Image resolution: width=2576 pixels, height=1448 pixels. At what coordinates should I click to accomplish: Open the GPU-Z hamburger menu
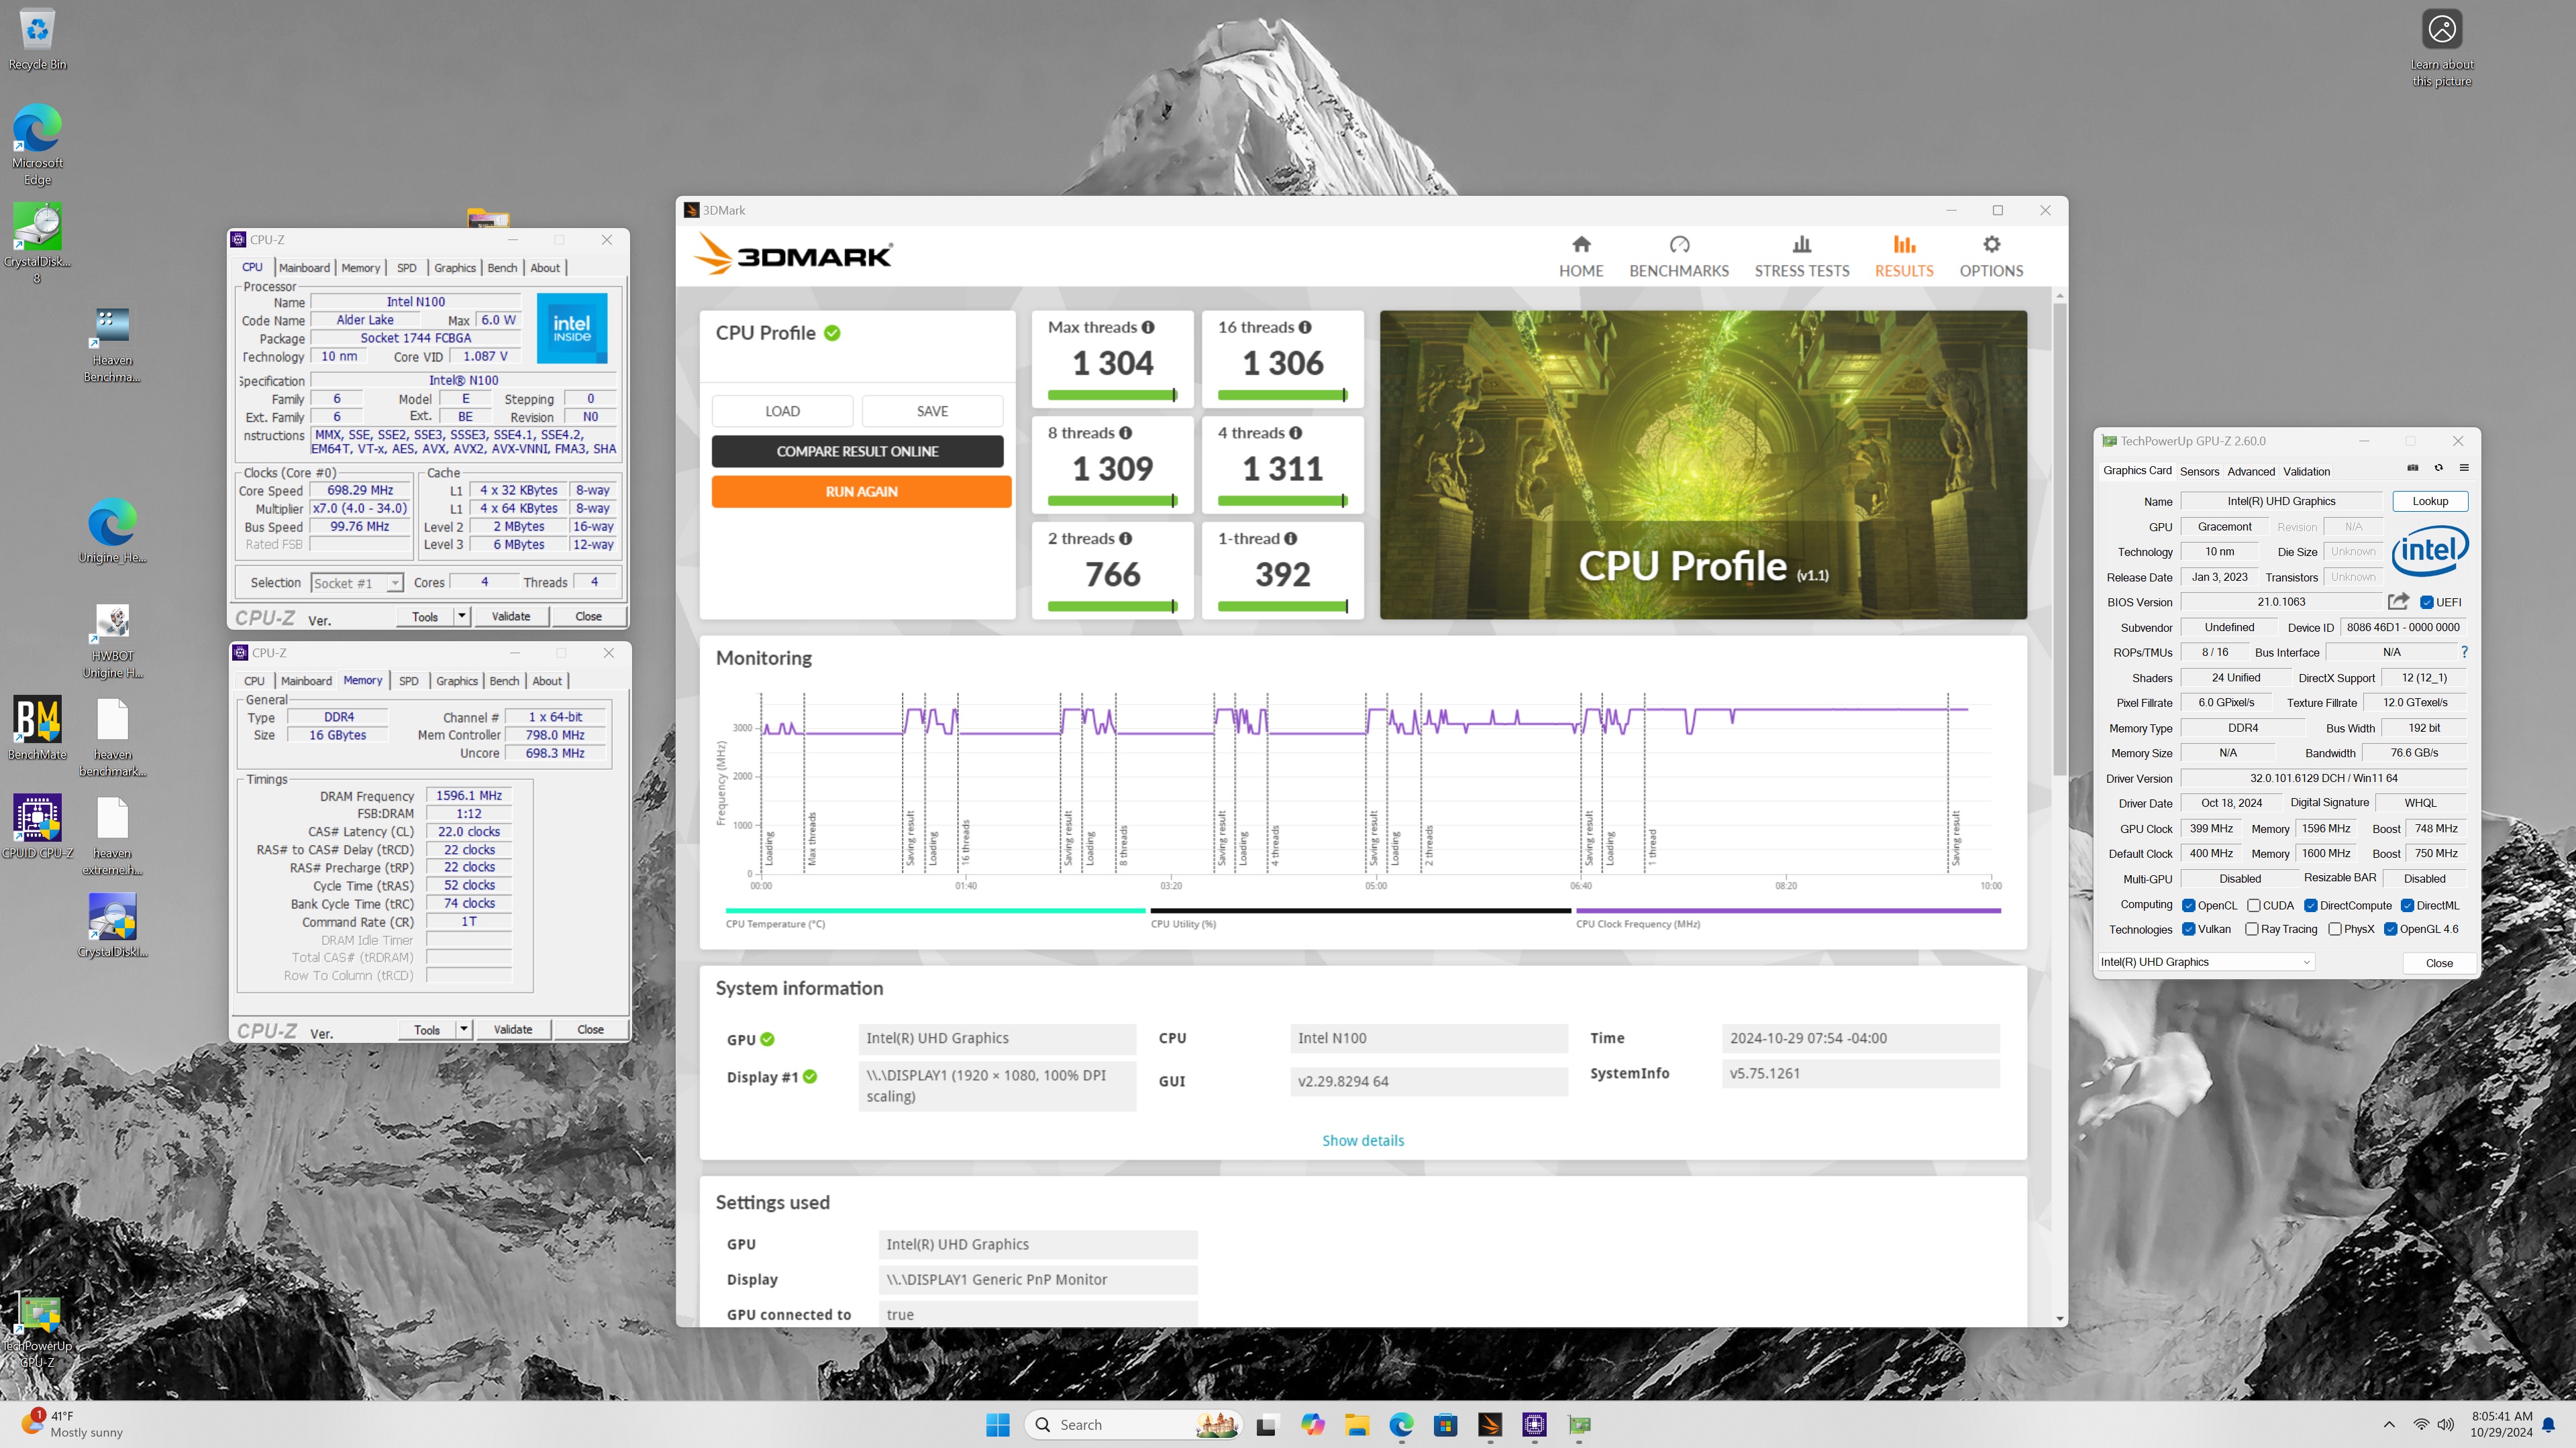click(2464, 467)
